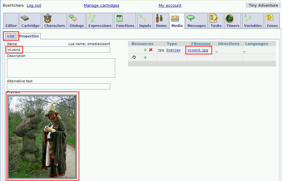This screenshot has width=282, height=181.
Task: Click into the Description text area
Action: coord(61,68)
